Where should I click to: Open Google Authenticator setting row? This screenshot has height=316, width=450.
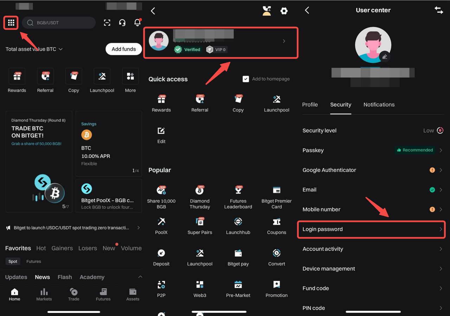(x=373, y=170)
